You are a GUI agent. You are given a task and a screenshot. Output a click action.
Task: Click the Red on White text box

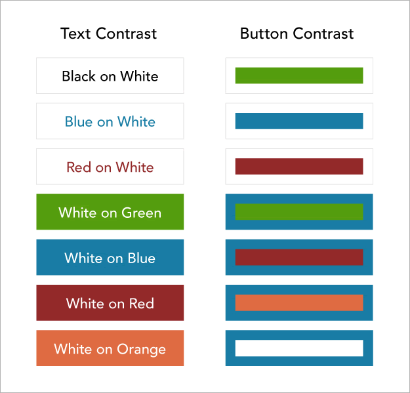pos(110,167)
